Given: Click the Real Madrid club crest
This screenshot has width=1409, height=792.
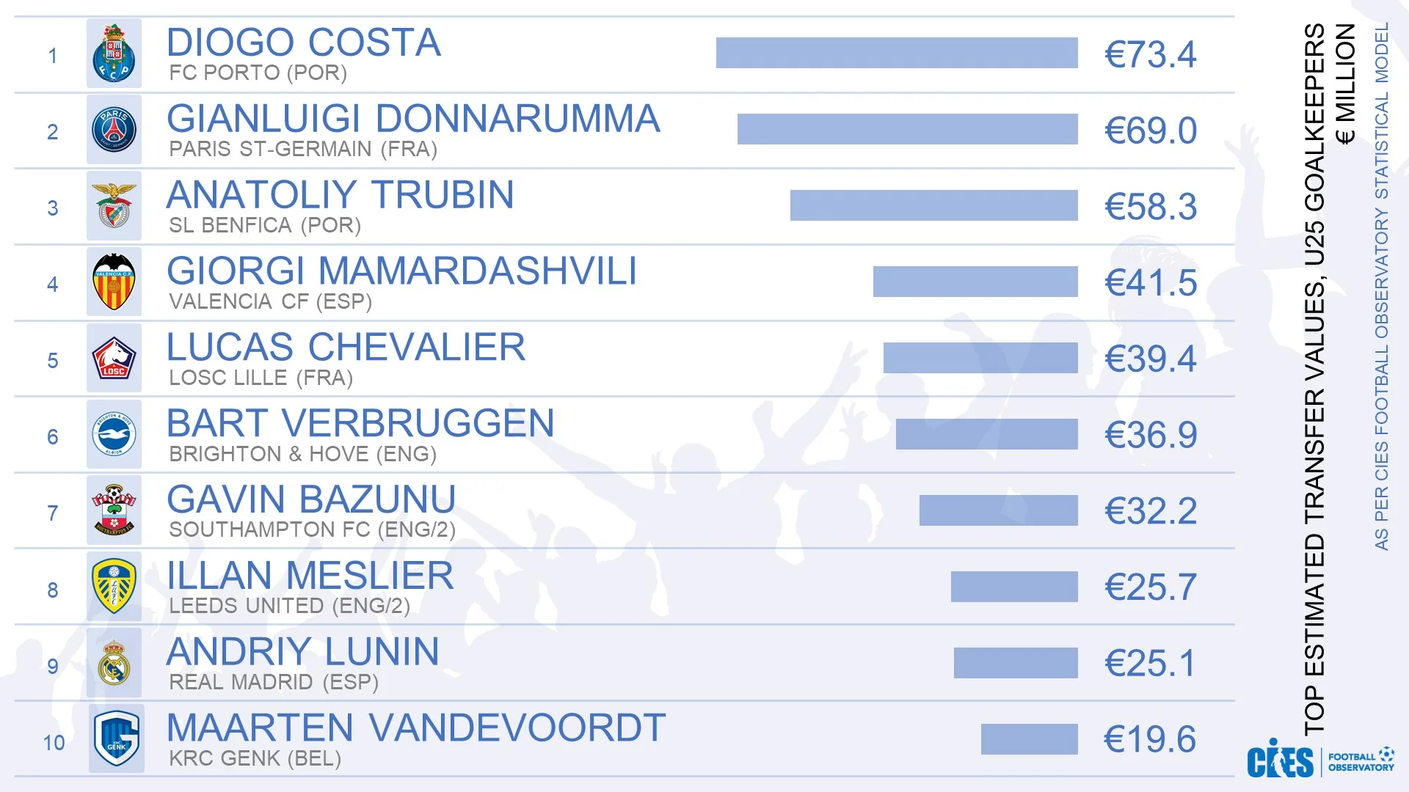Looking at the screenshot, I should tap(114, 664).
